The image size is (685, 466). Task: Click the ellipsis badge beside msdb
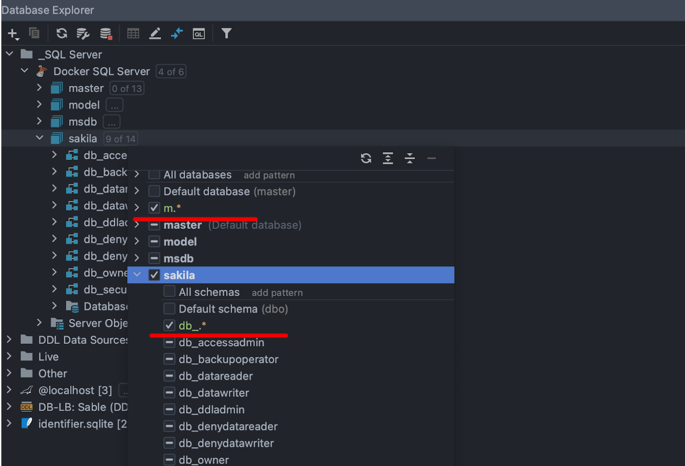[112, 122]
